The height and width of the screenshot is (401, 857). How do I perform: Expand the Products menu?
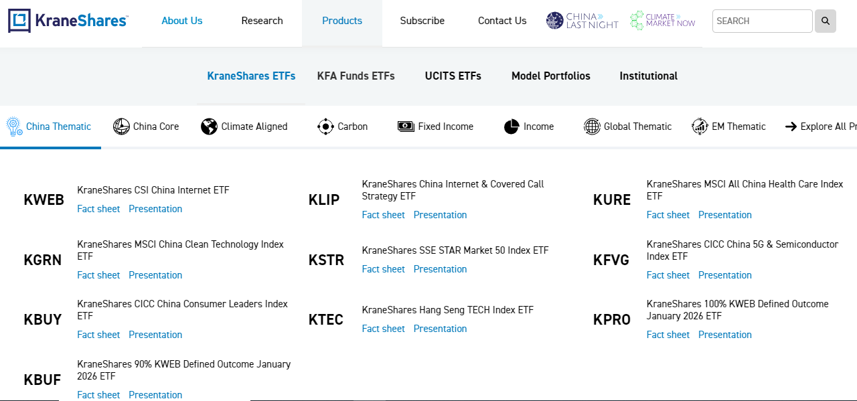342,21
